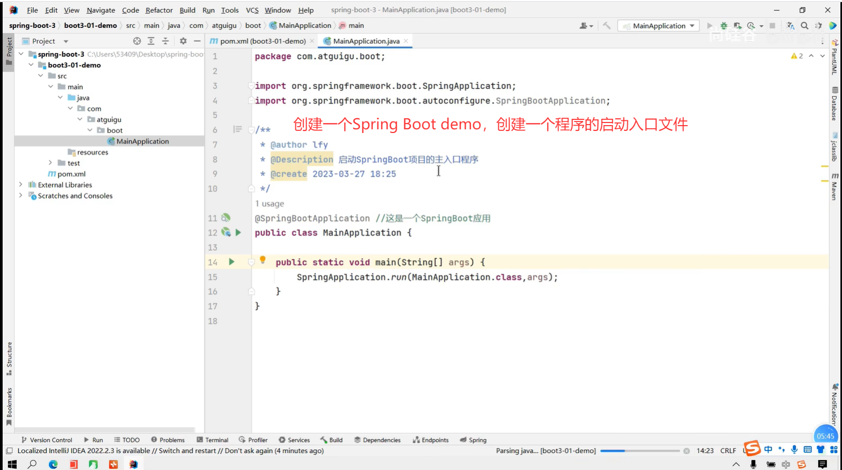Open the Terminal tool window
842x470 pixels.
[212, 440]
